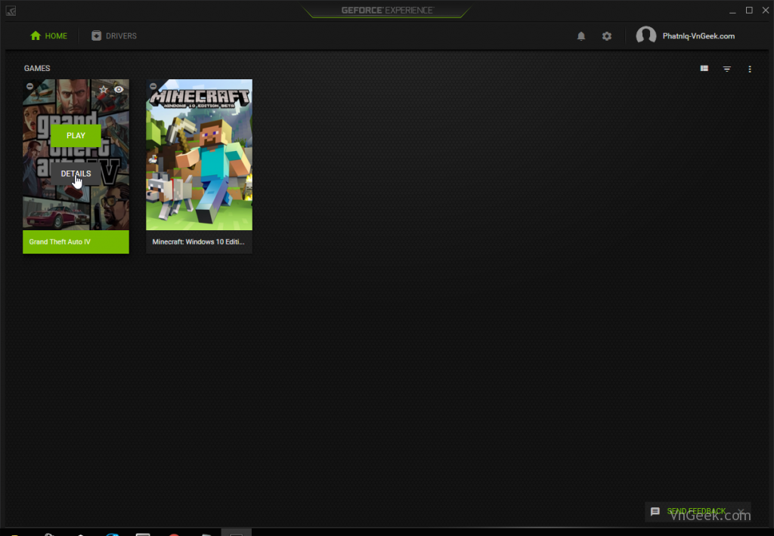Maximize the GeForce Experience window
This screenshot has width=774, height=536.
point(749,11)
